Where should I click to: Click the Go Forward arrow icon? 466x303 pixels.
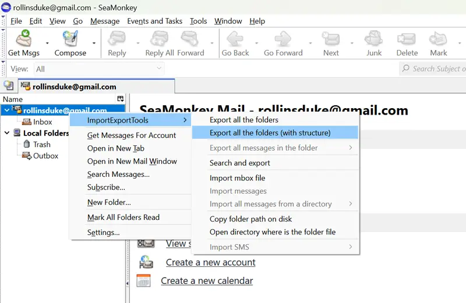283,39
